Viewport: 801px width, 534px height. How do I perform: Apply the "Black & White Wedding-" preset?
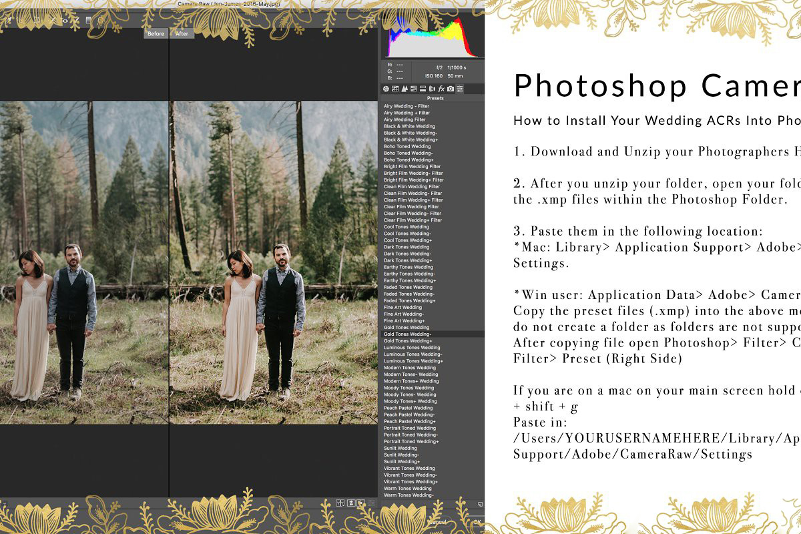tap(411, 133)
